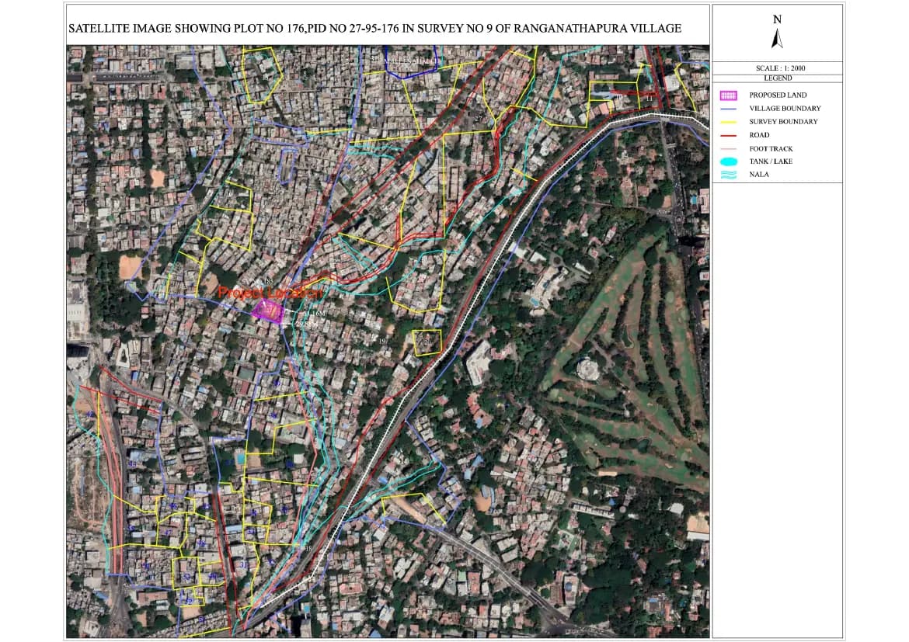This screenshot has width=909, height=642.
Task: Click the "ROAD" legend label
Action: (759, 135)
